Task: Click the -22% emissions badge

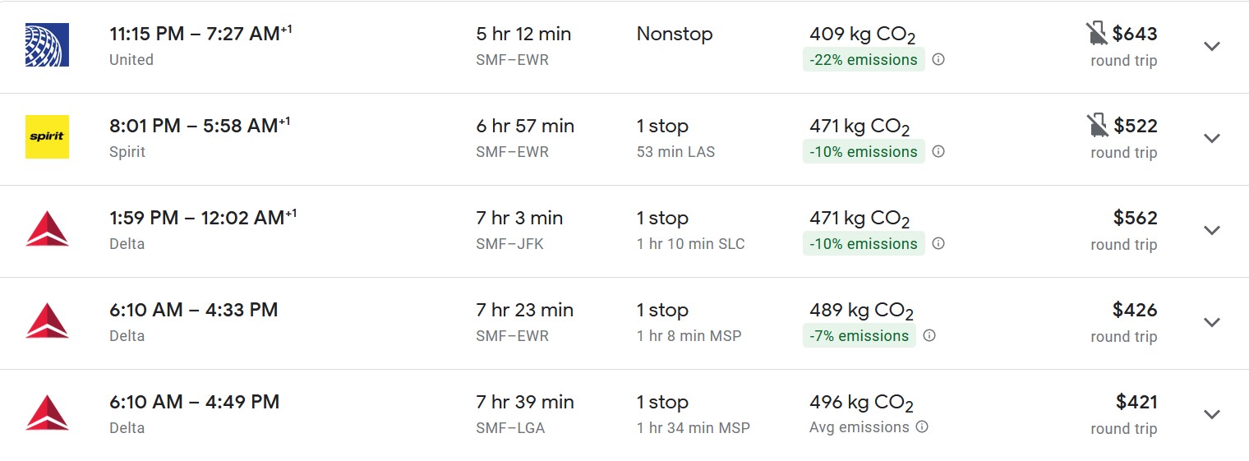Action: pyautogui.click(x=863, y=60)
